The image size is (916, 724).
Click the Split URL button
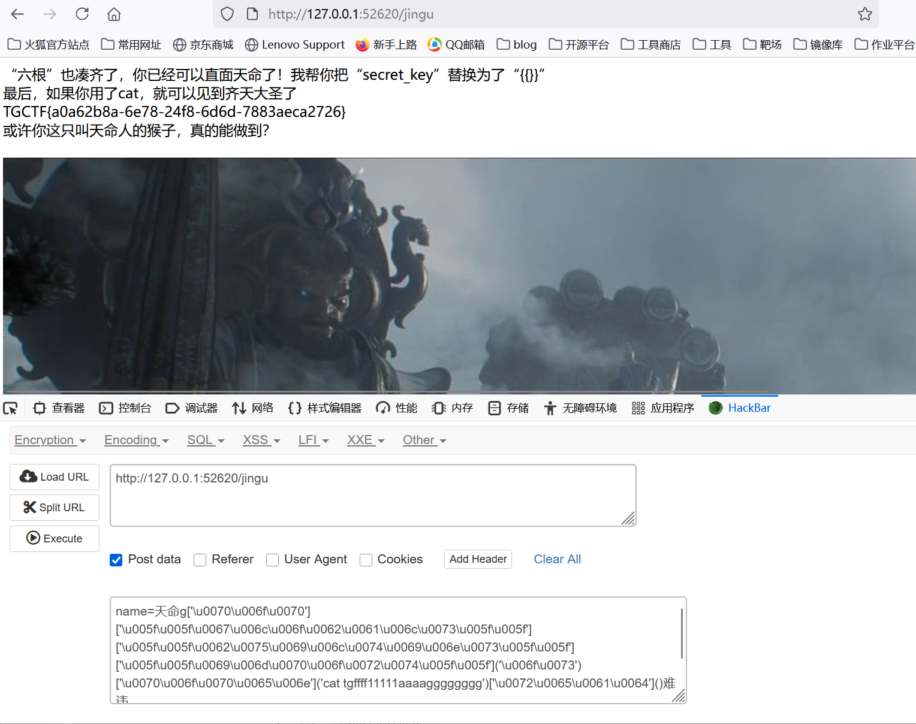(55, 507)
